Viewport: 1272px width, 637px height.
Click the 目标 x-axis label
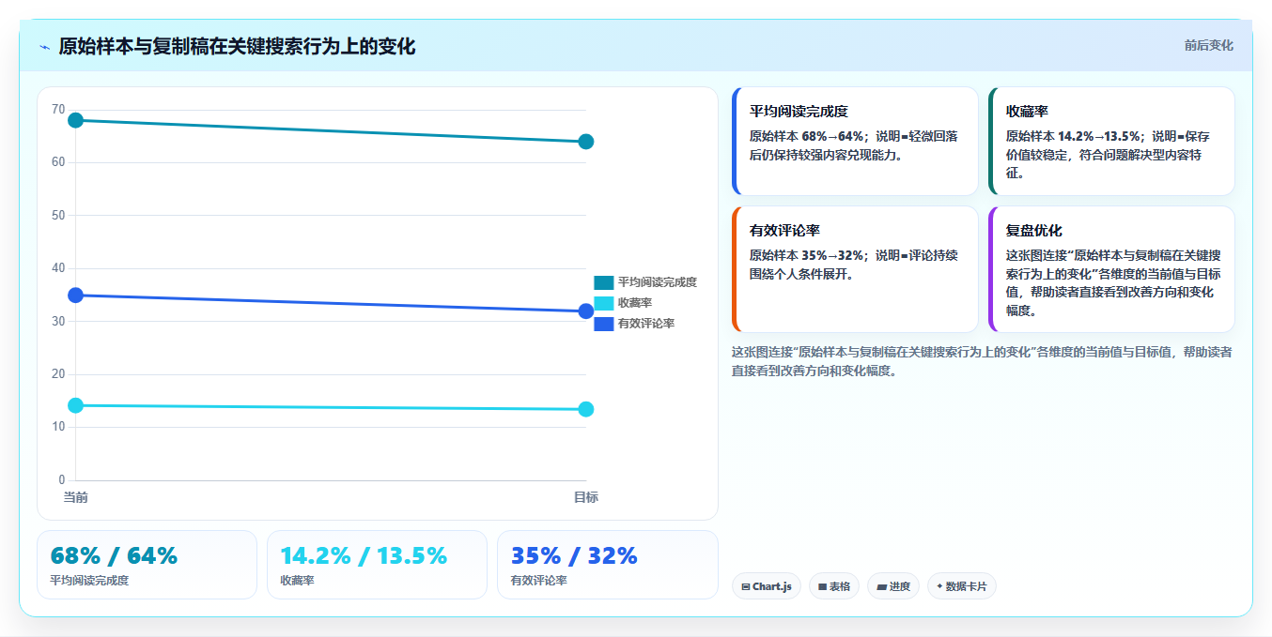click(586, 497)
